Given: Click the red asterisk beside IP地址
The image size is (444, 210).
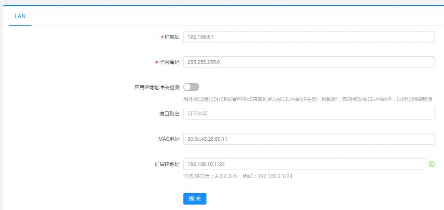Looking at the screenshot, I should click(x=162, y=38).
